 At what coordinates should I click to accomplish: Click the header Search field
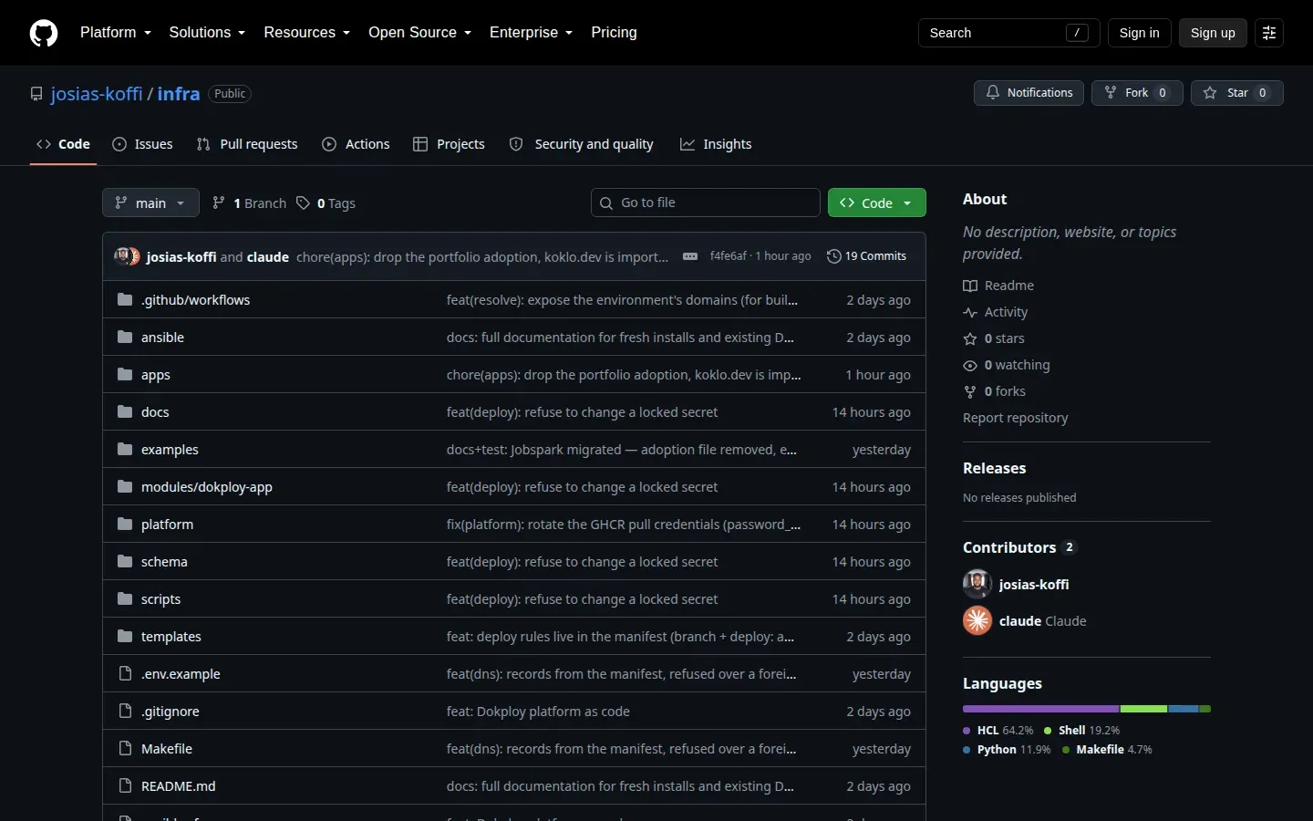coord(1008,33)
